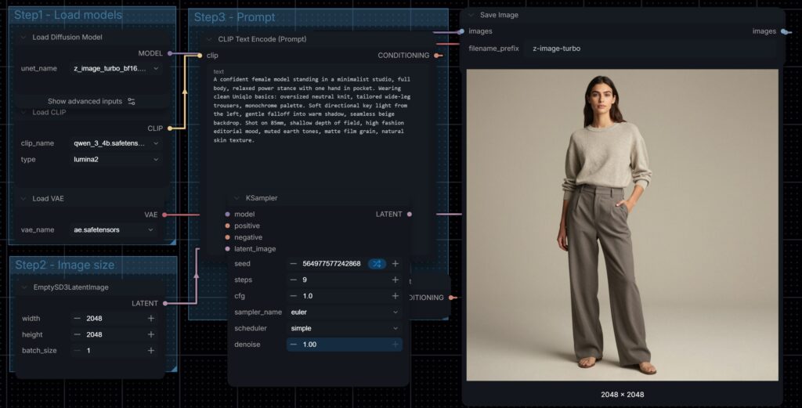Click the advanced inputs sliders icon

[132, 102]
